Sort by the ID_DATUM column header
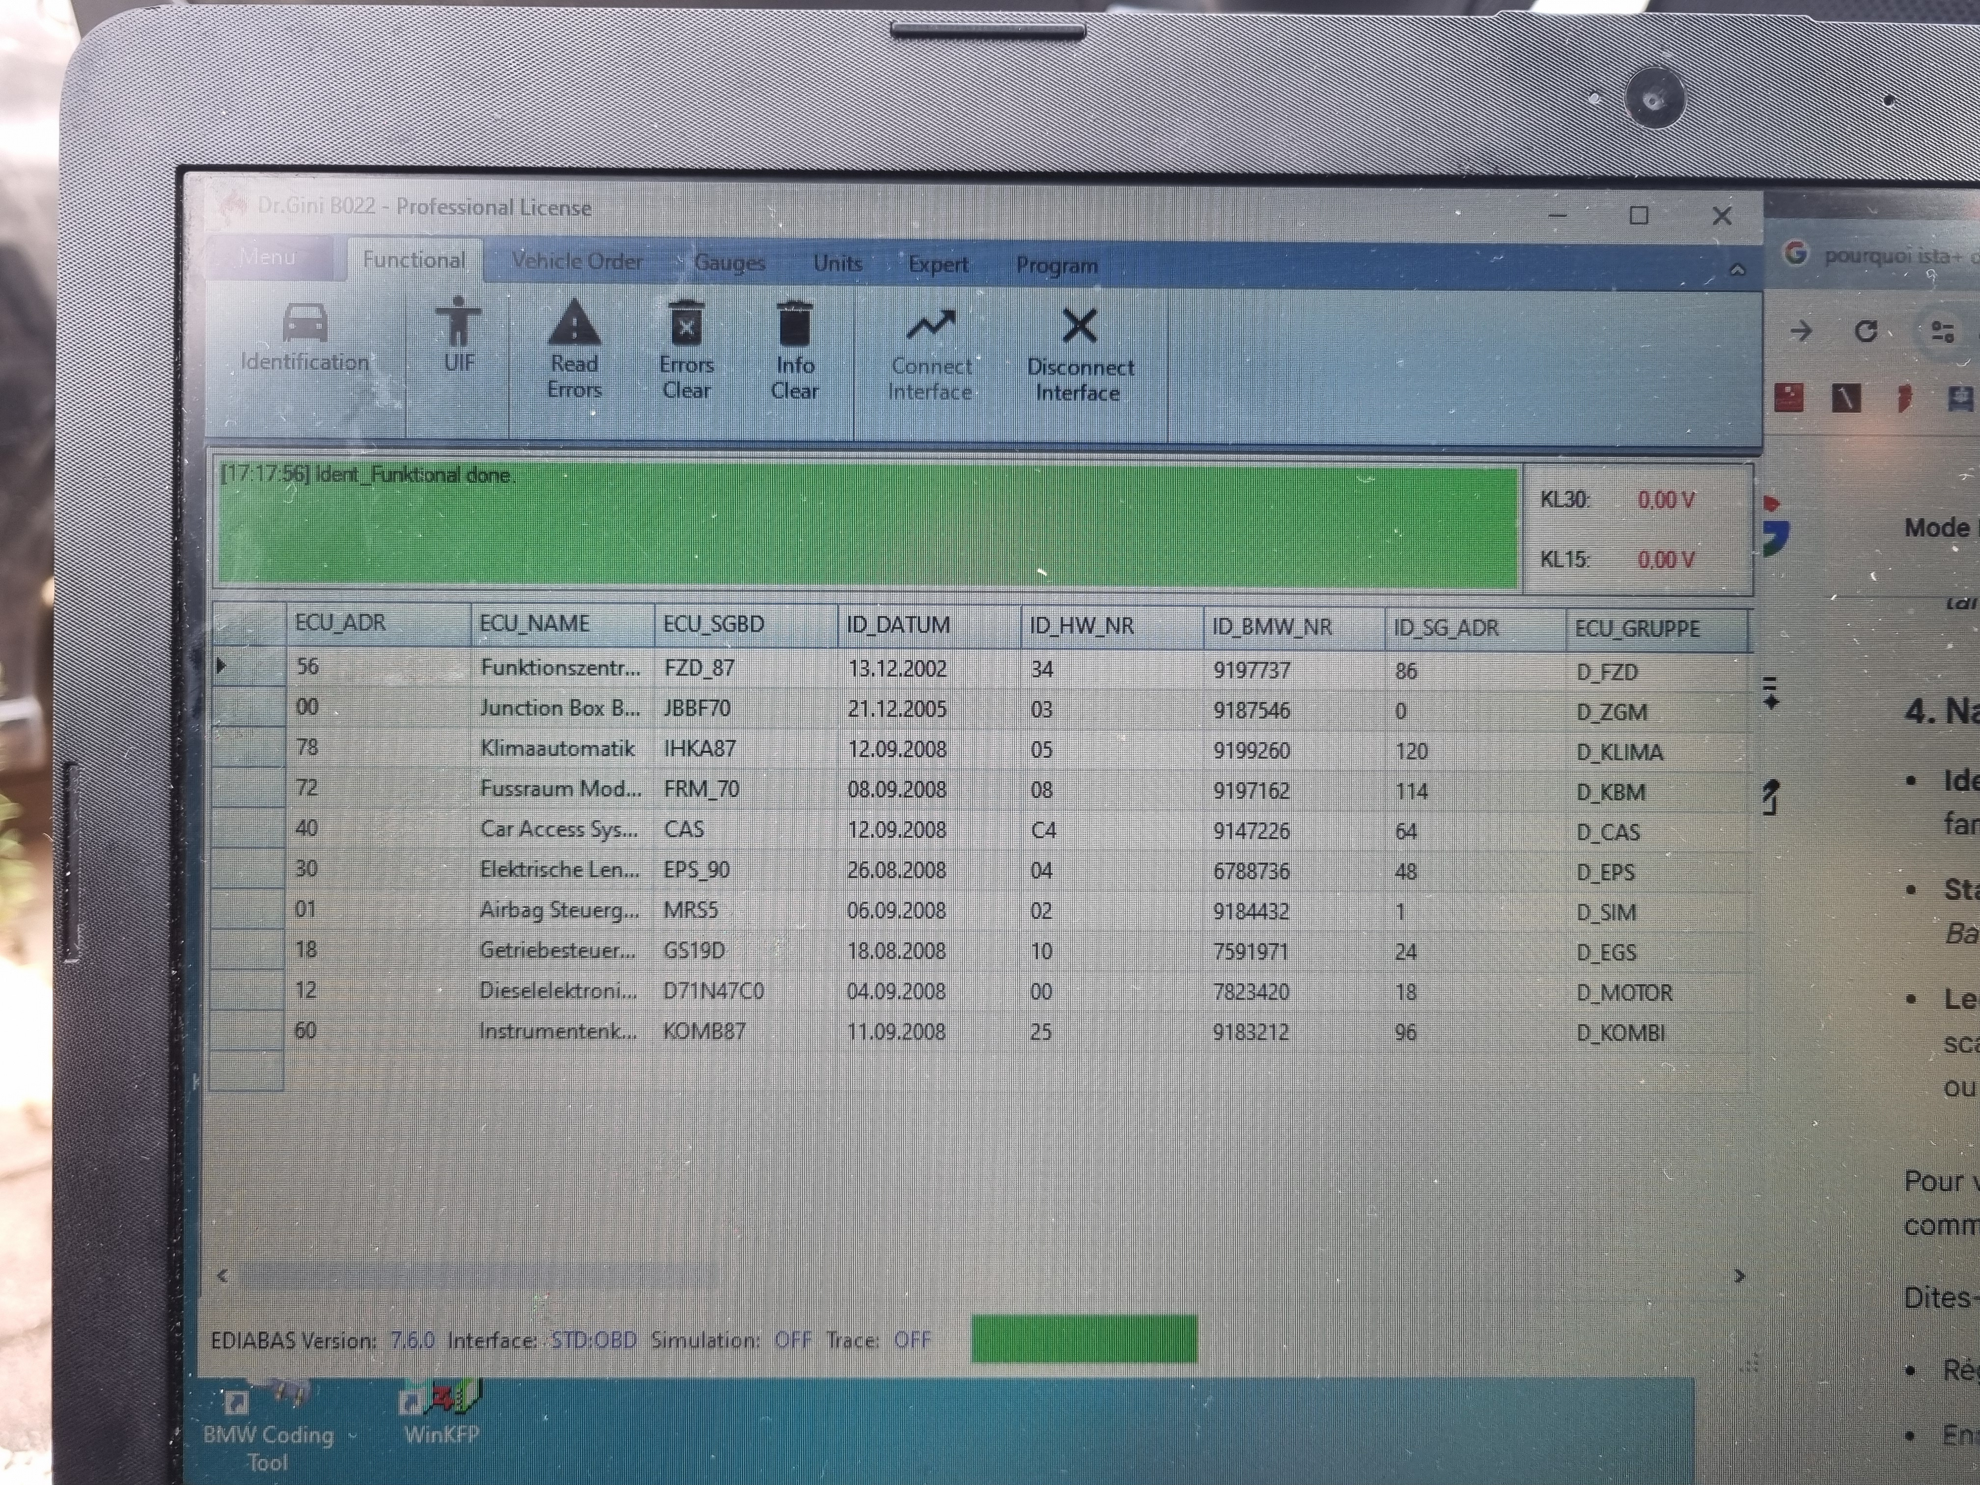The width and height of the screenshot is (1980, 1485). [929, 626]
